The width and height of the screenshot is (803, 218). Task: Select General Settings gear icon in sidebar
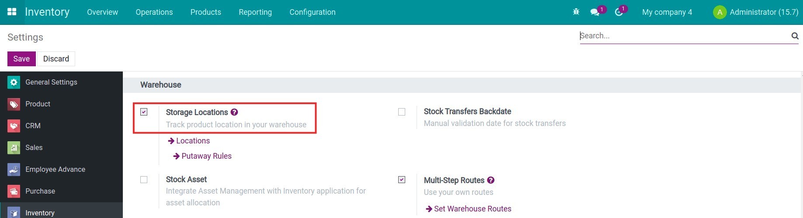[14, 82]
